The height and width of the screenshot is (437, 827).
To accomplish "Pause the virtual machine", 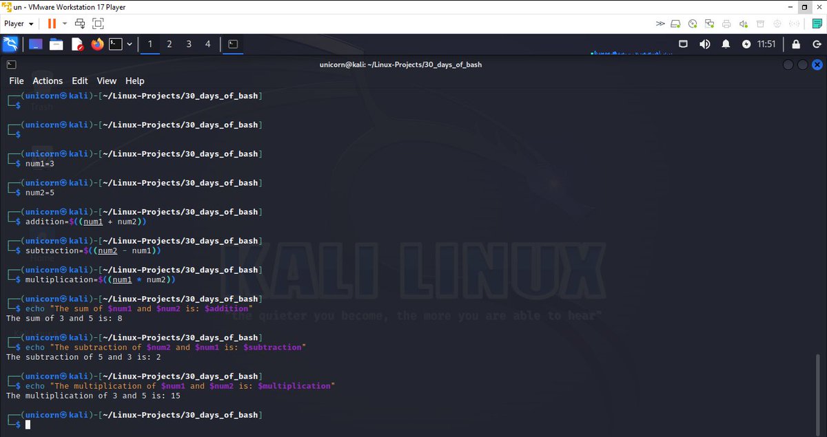I will [52, 23].
